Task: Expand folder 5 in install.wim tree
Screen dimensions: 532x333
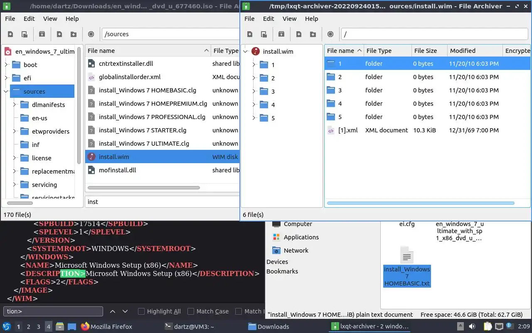Action: (x=254, y=118)
